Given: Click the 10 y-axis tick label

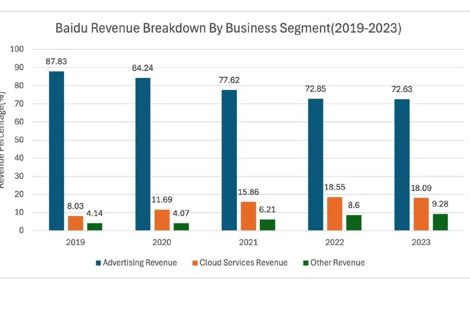Looking at the screenshot, I should pos(19,212).
